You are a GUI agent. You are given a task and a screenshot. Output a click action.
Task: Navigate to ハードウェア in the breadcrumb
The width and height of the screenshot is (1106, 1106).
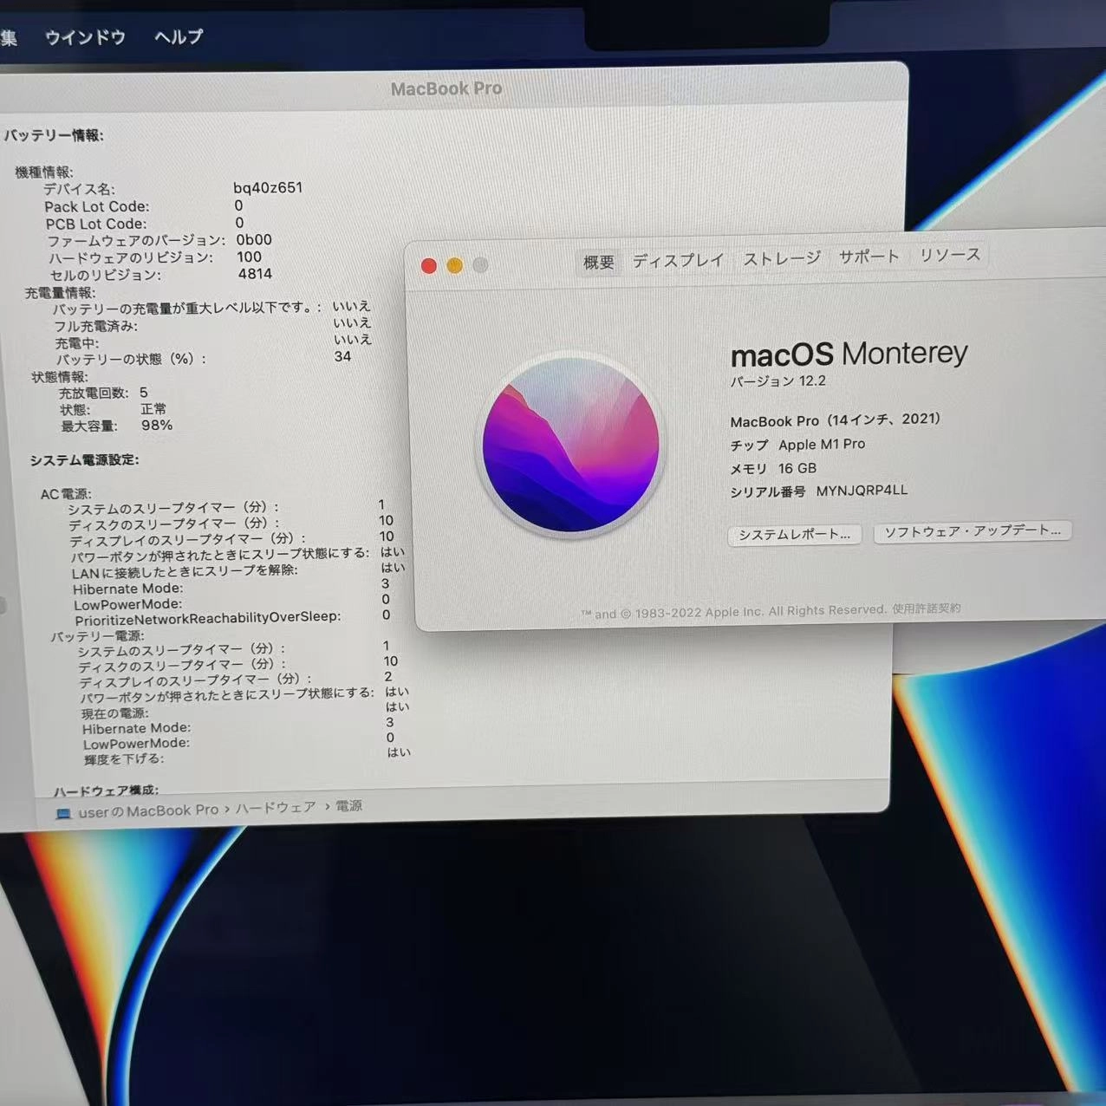[276, 808]
